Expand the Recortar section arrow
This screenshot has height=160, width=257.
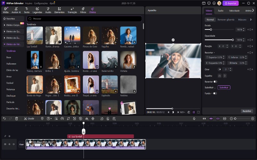214,53
